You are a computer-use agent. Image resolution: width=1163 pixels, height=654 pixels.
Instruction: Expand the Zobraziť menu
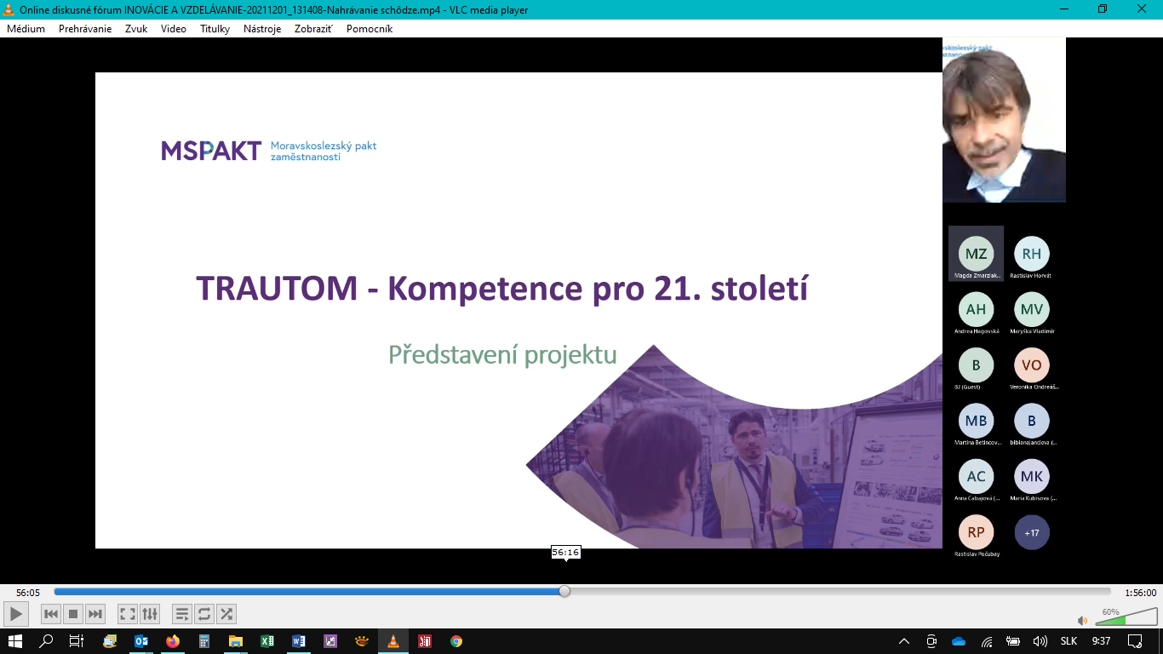pyautogui.click(x=313, y=28)
